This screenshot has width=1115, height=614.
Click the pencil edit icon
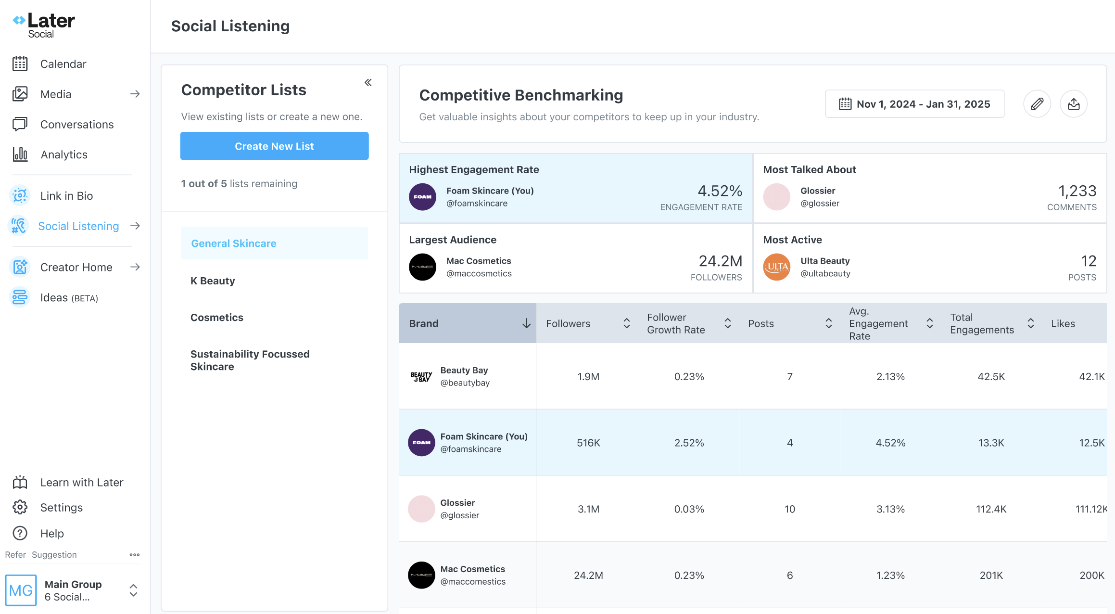(x=1037, y=103)
